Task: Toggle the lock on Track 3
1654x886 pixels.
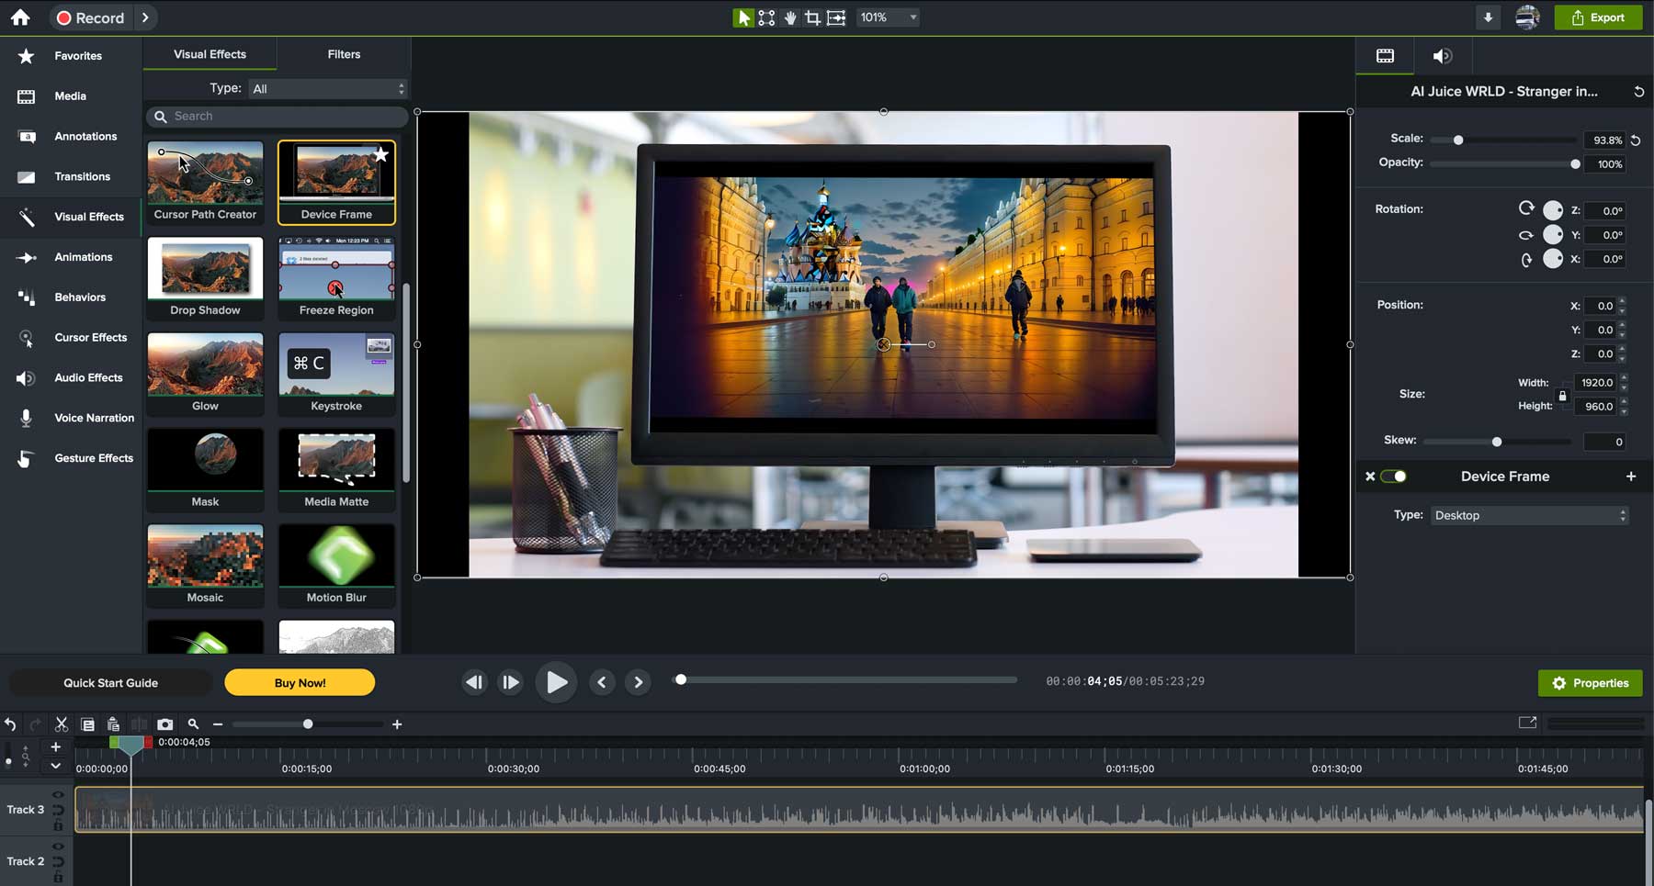Action: point(58,825)
